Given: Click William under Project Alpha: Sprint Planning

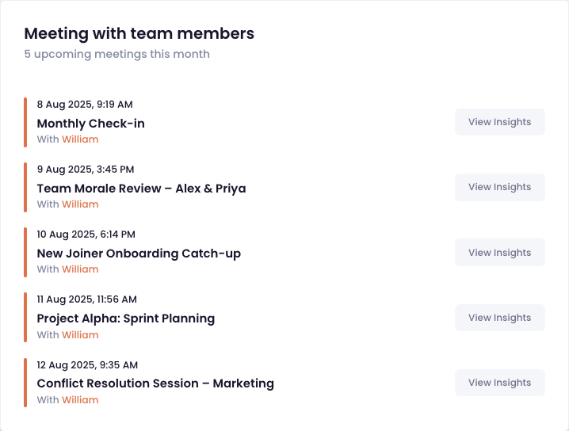Looking at the screenshot, I should click(80, 335).
